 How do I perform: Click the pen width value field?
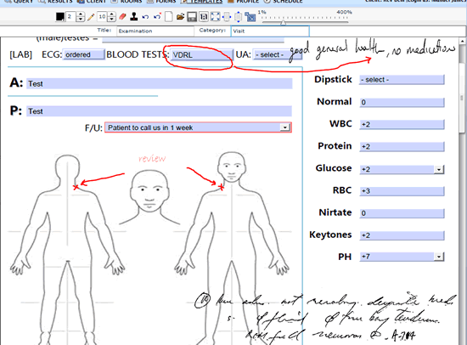(x=70, y=17)
